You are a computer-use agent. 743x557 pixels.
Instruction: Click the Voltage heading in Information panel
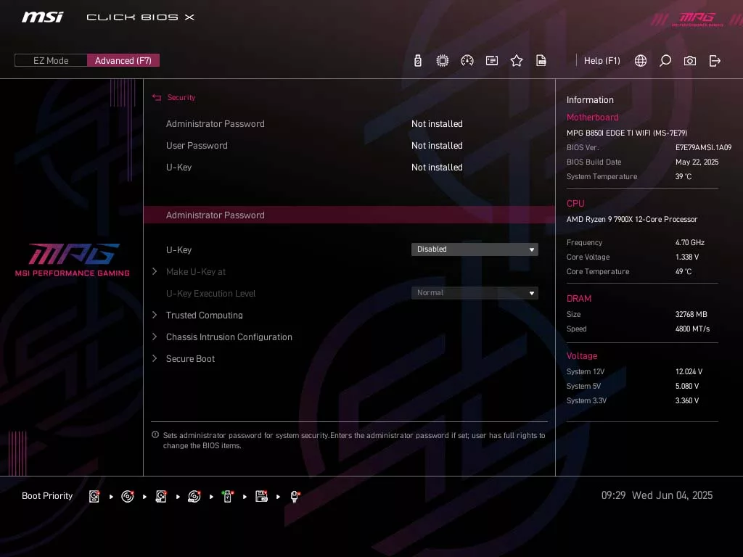click(x=582, y=356)
